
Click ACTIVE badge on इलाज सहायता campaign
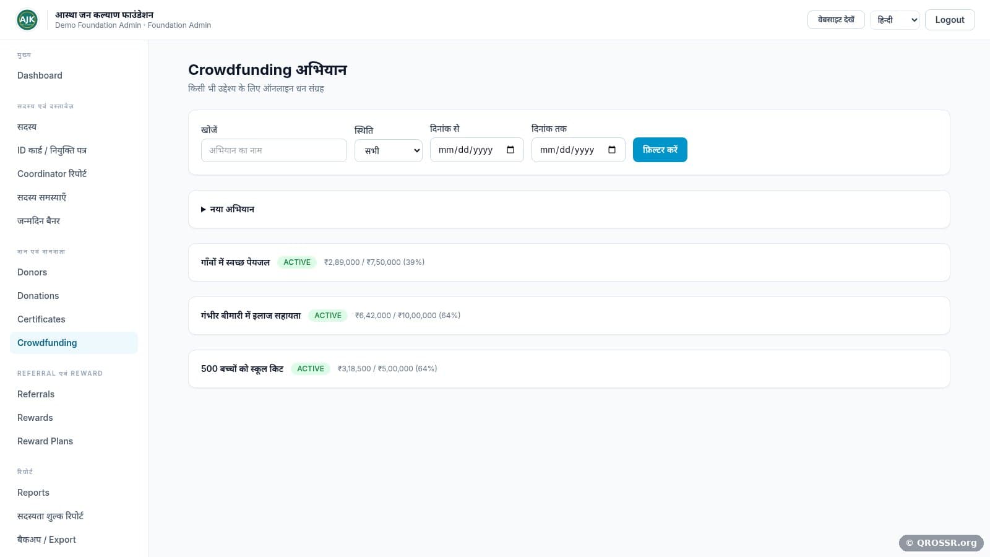click(328, 316)
